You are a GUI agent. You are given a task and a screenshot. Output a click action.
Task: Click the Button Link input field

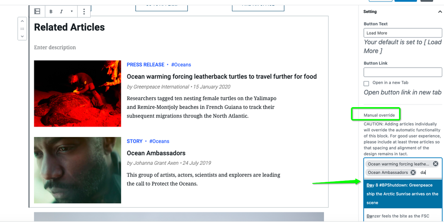403,72
